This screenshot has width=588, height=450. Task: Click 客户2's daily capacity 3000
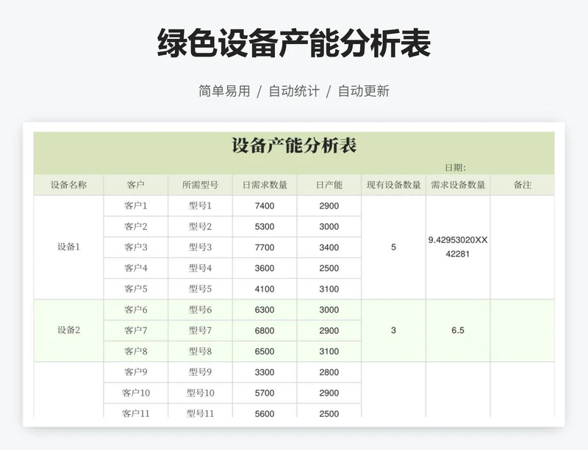click(x=329, y=227)
